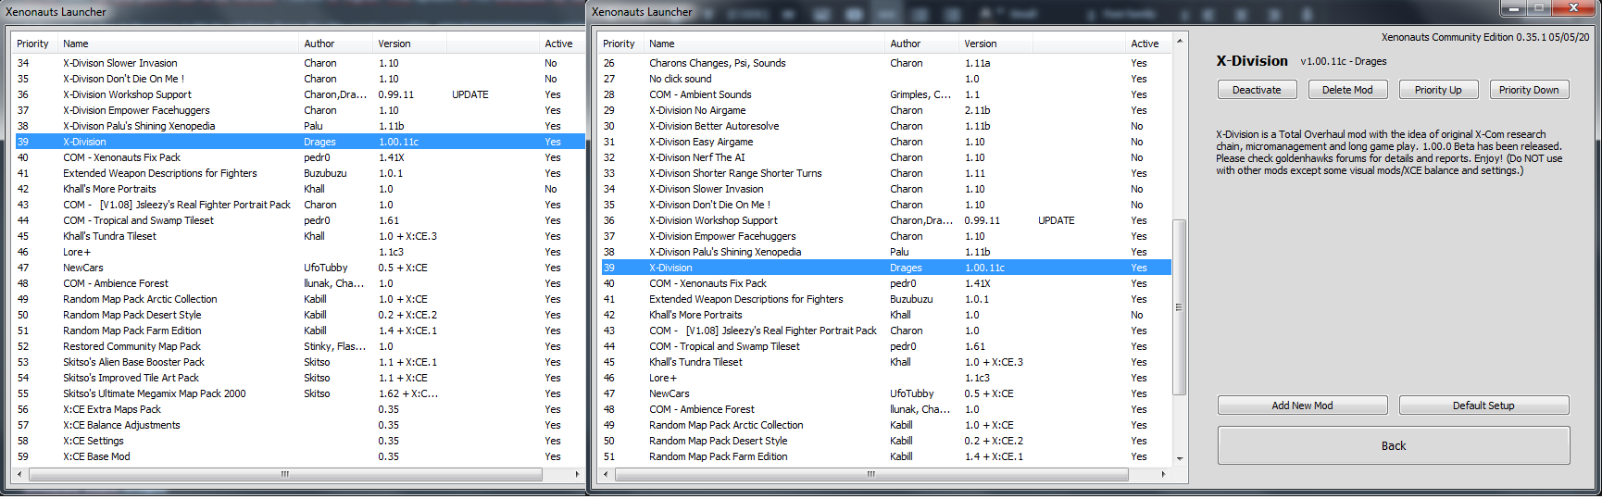Click the horizontal scrollbar thumb in left window

(285, 474)
